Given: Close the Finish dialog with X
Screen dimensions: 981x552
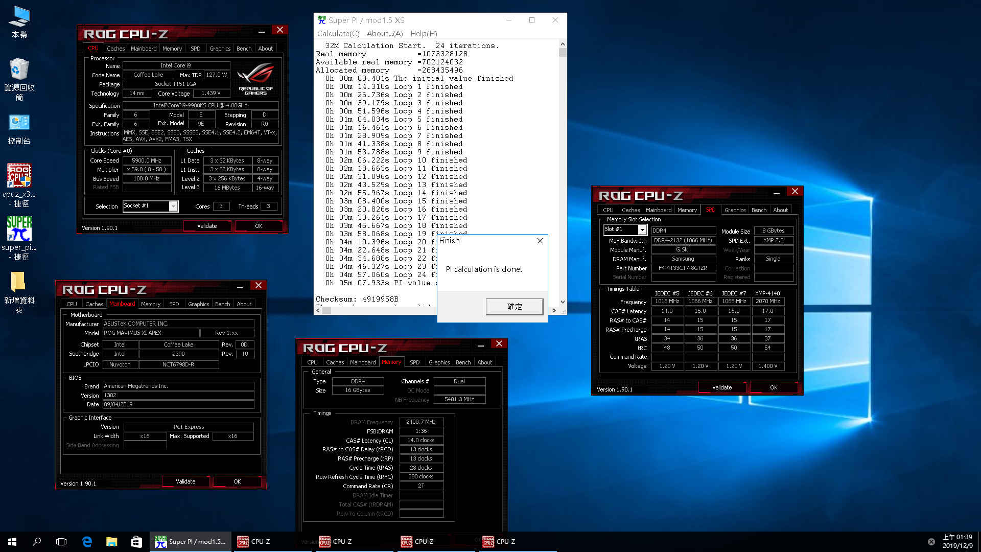Looking at the screenshot, I should [540, 241].
